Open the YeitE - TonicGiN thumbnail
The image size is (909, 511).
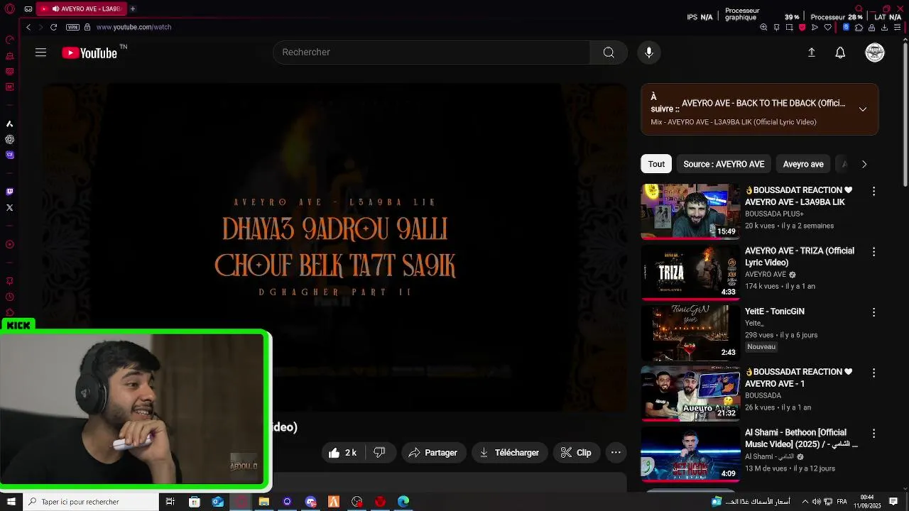[690, 332]
